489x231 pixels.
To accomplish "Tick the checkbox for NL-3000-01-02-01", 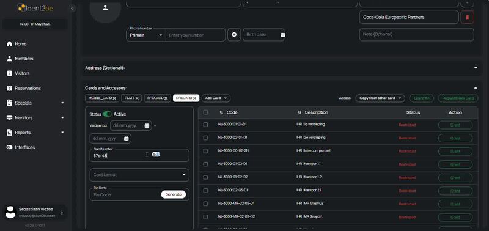I will coord(205,164).
